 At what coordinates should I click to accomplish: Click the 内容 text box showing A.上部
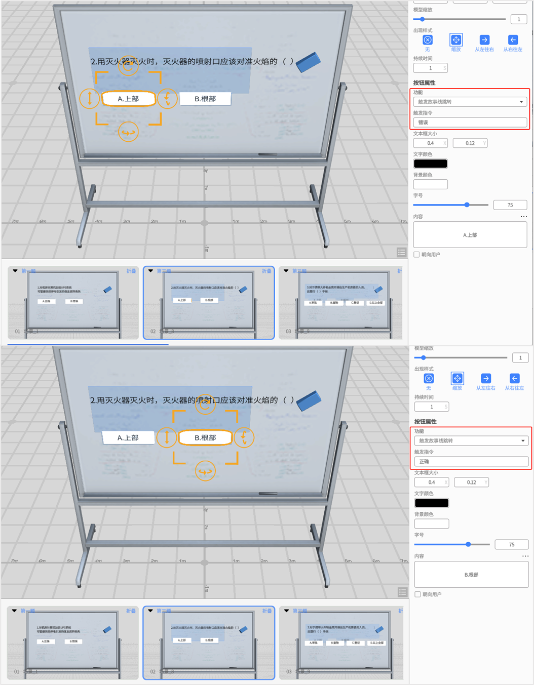[470, 235]
